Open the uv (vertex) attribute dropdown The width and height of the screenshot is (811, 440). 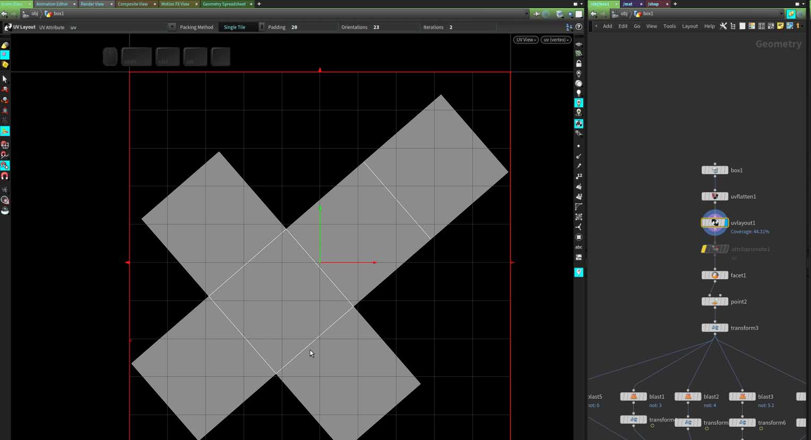tap(555, 40)
